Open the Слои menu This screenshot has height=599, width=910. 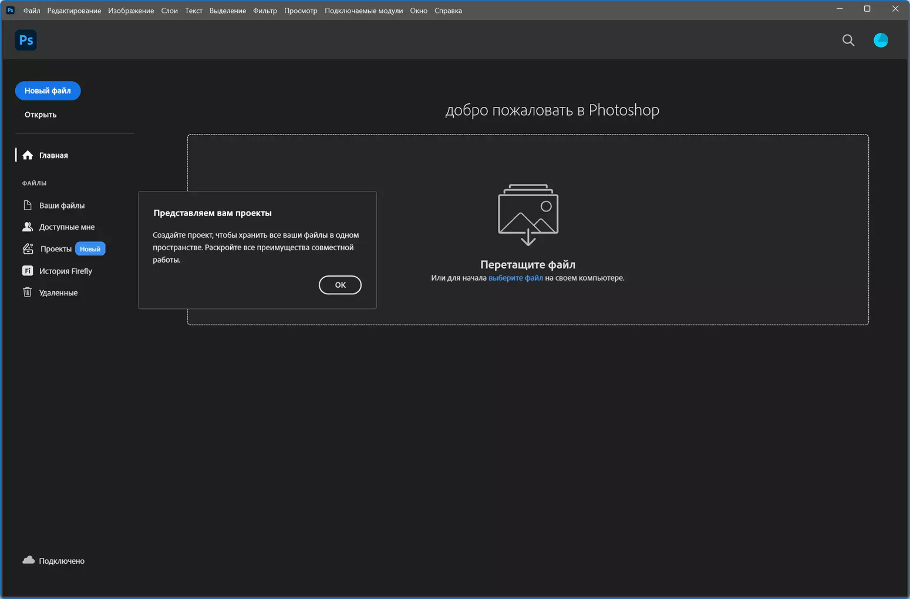pyautogui.click(x=169, y=11)
